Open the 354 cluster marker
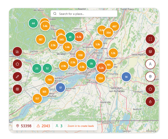Image resolution: width=168 pixels, height=139 pixels. tap(108, 33)
